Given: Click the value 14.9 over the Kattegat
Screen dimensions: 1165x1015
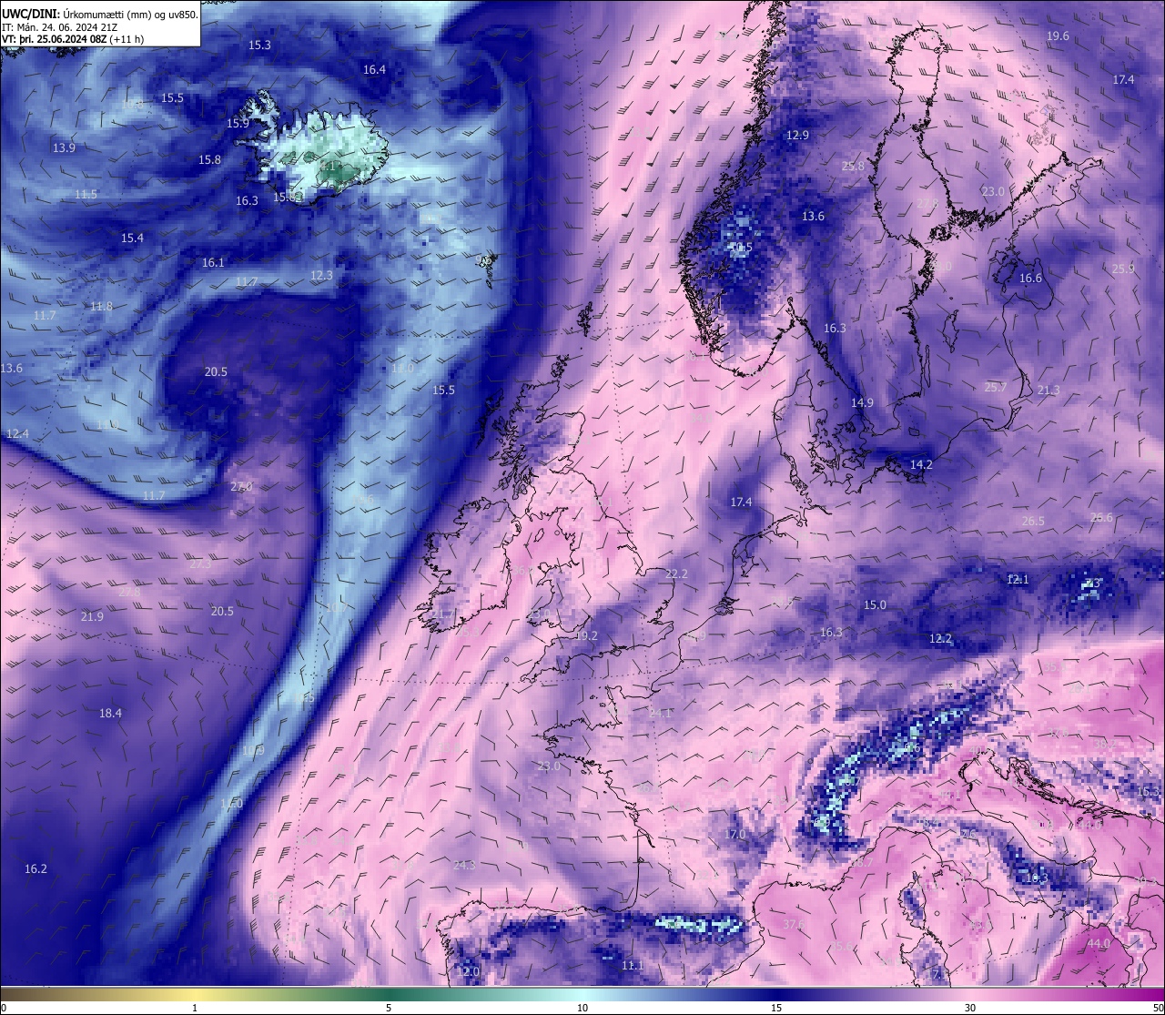Looking at the screenshot, I should tap(862, 402).
